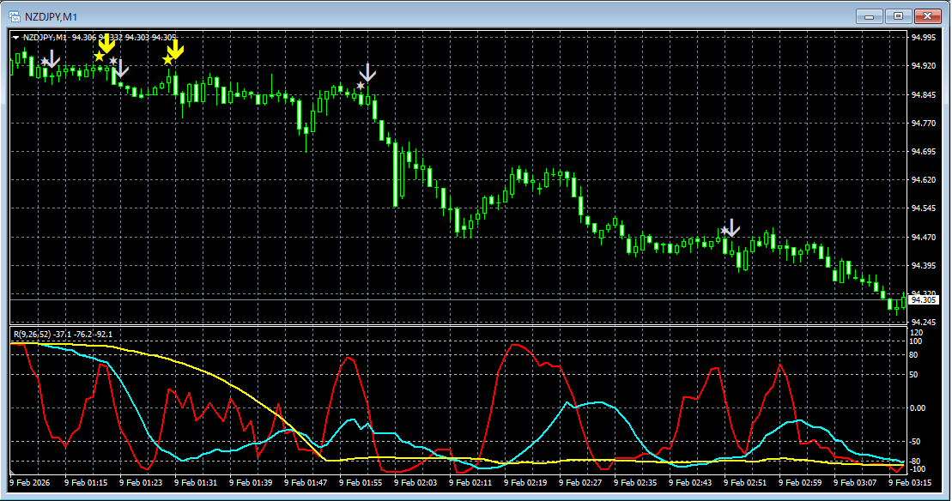The image size is (952, 501).
Task: Select the leftmost yellow down arrow signal
Action: [106, 45]
